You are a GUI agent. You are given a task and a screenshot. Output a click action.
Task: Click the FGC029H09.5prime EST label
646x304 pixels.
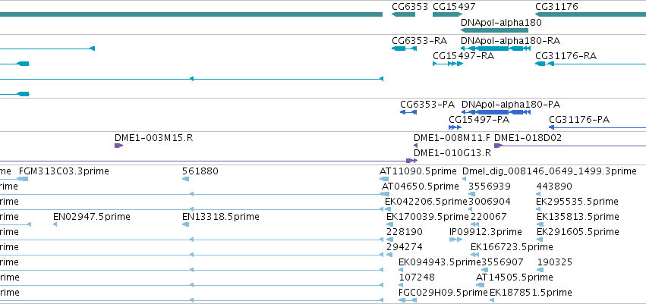pyautogui.click(x=443, y=293)
